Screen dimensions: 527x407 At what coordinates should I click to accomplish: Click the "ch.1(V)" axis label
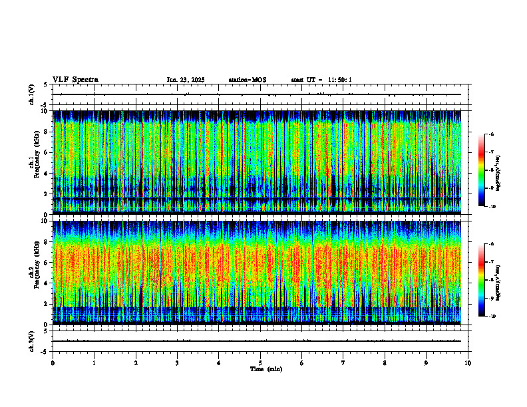(x=32, y=94)
